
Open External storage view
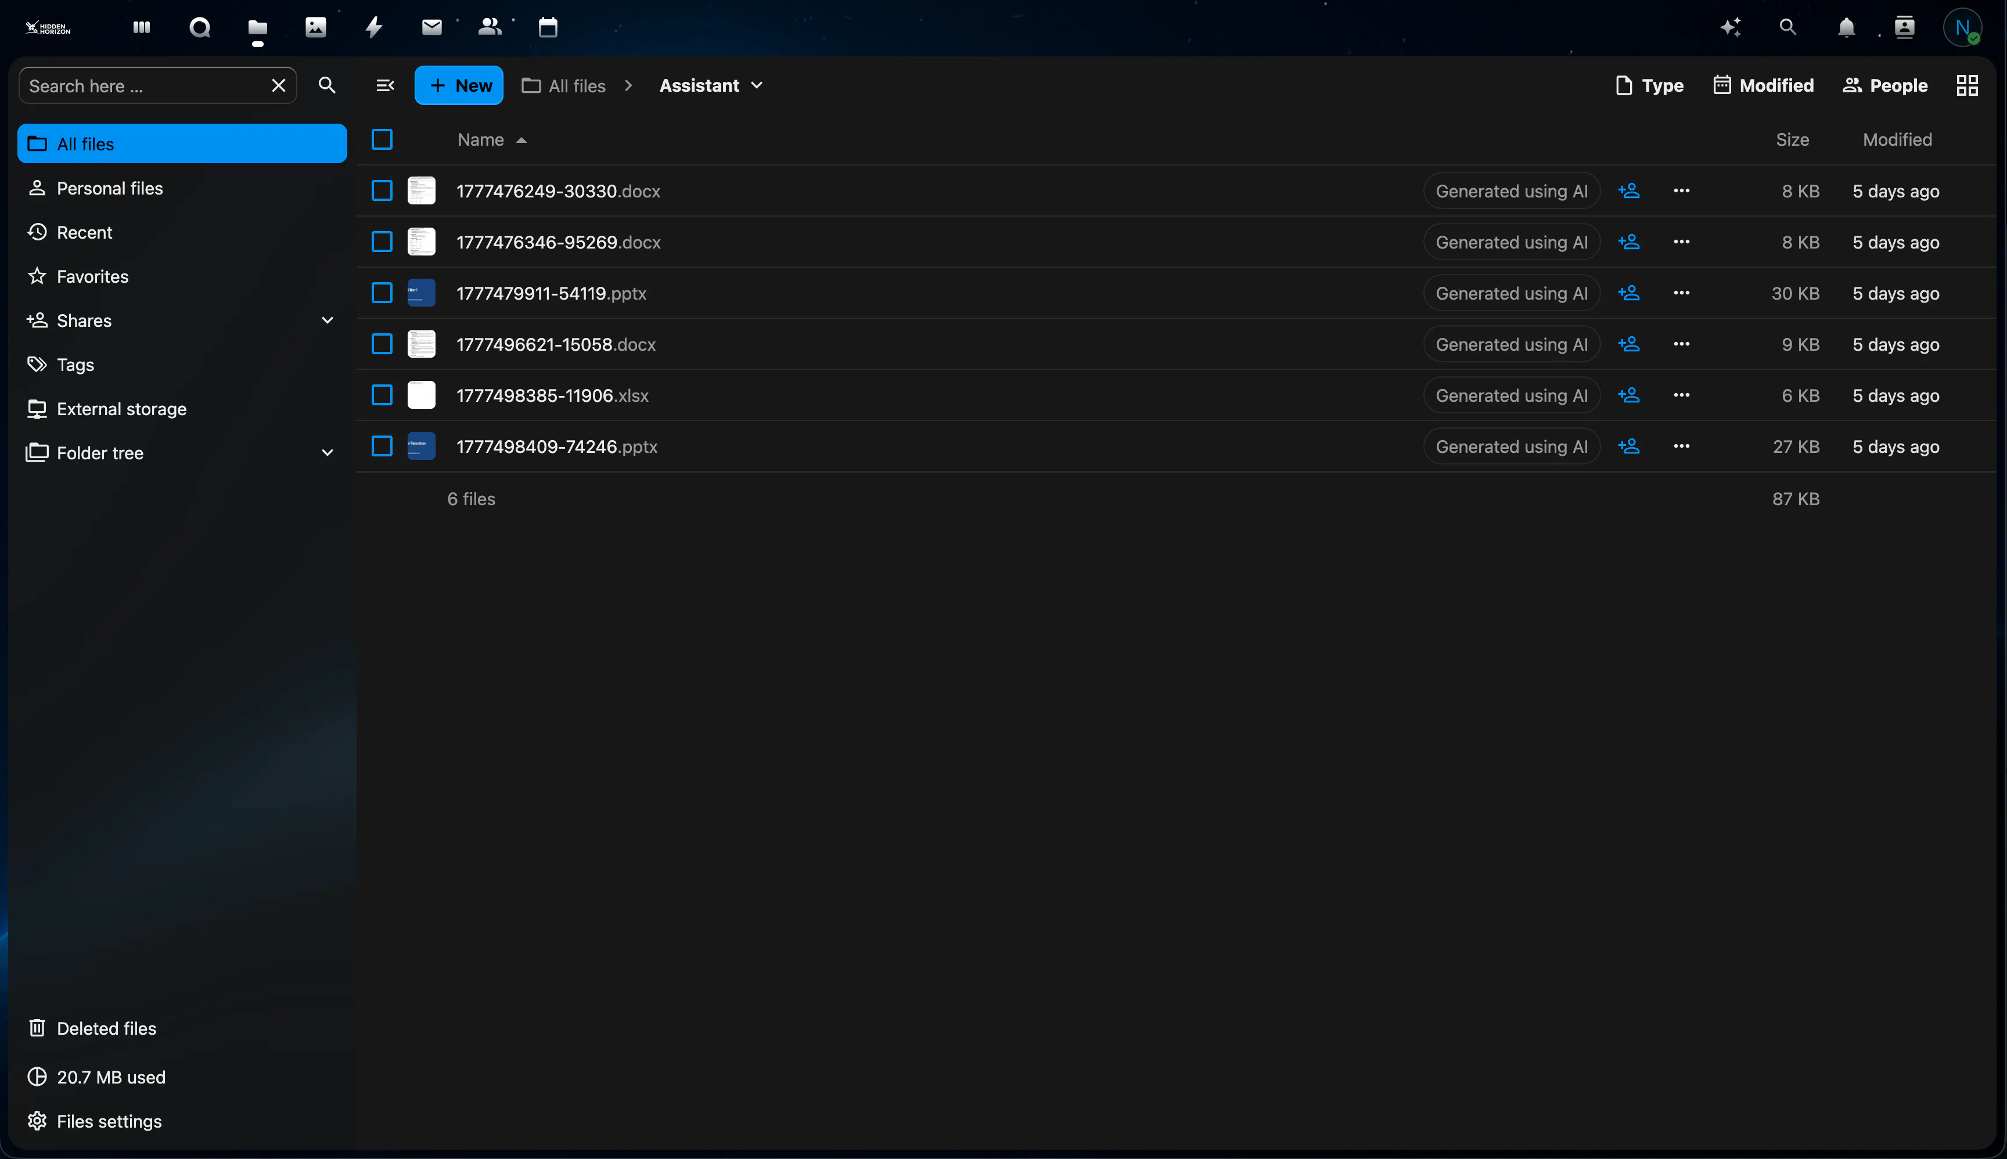pos(182,408)
